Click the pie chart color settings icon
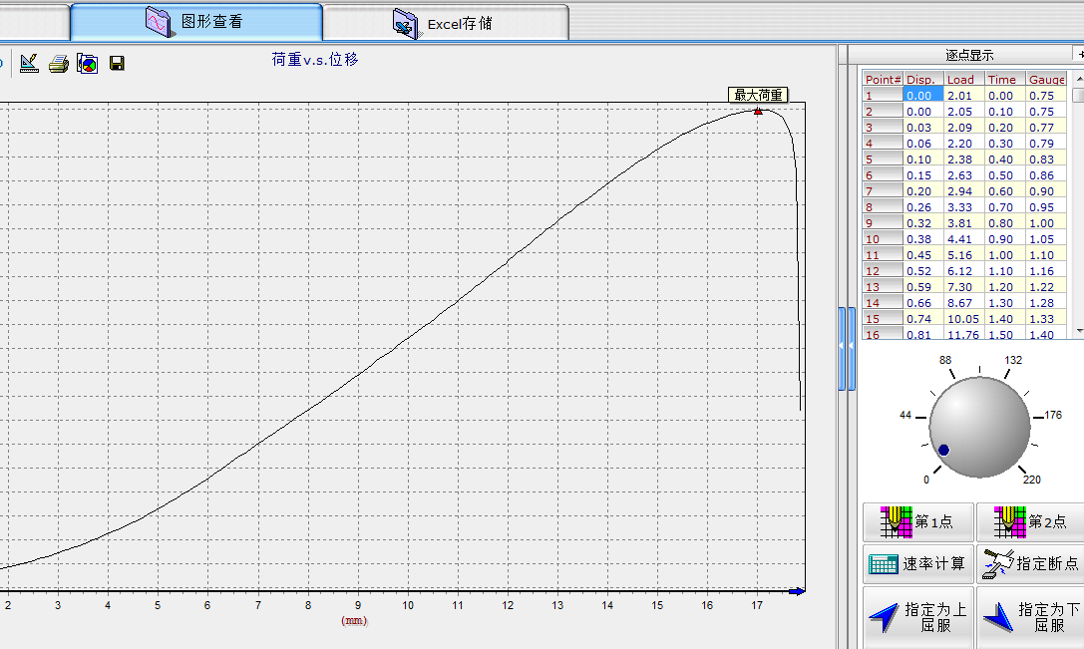 [x=88, y=64]
